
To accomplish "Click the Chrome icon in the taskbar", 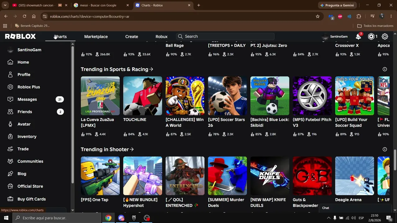I will [108, 218].
